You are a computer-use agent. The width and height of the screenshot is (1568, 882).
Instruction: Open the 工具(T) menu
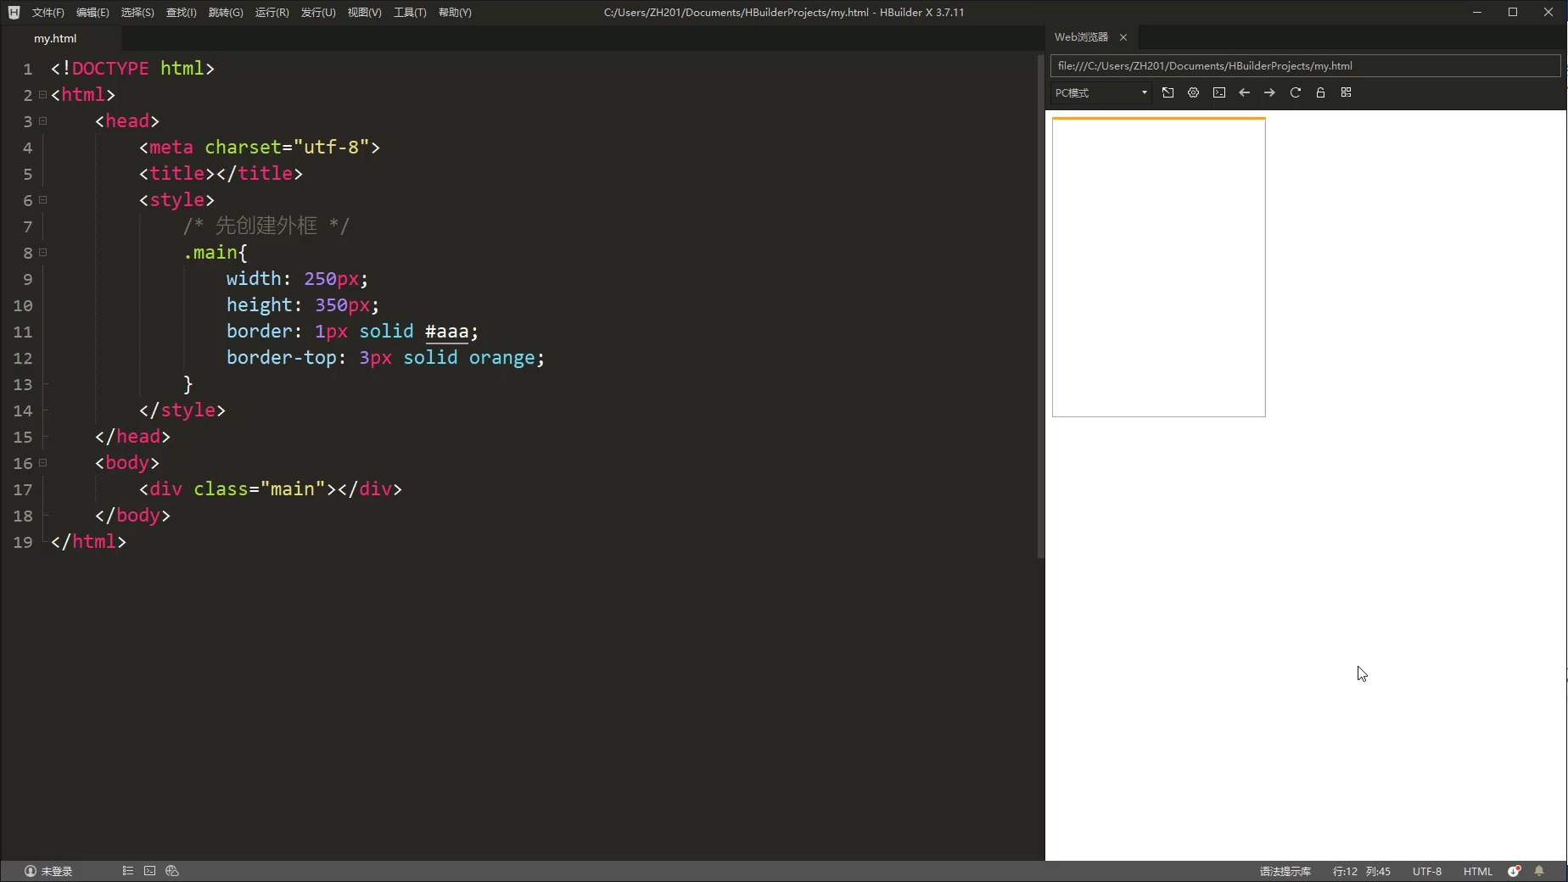coord(410,12)
